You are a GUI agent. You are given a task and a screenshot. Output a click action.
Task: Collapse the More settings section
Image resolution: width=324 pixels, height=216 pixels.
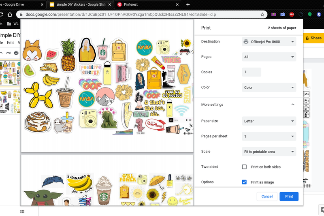click(293, 105)
